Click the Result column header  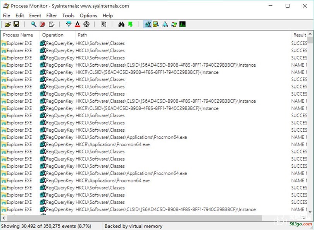tap(299, 35)
